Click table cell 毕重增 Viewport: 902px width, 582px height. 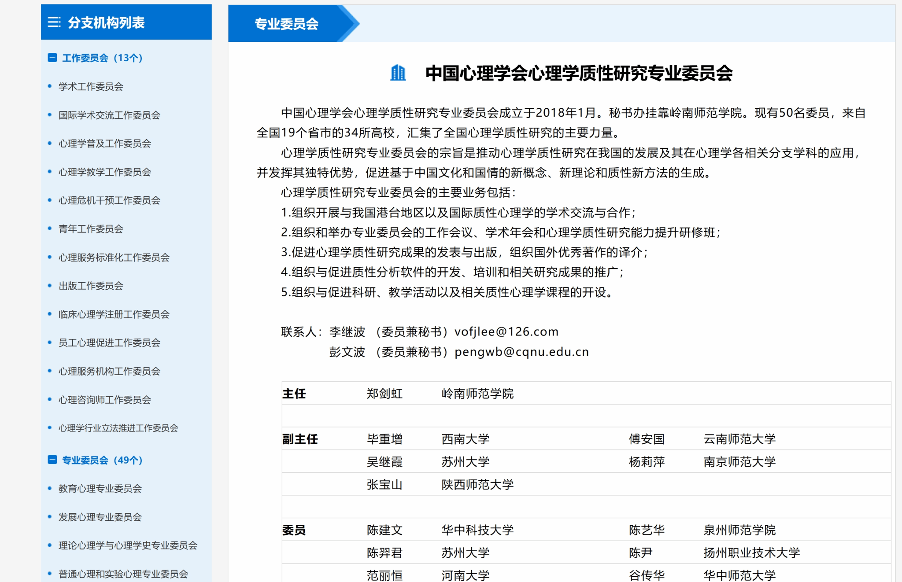tap(384, 438)
